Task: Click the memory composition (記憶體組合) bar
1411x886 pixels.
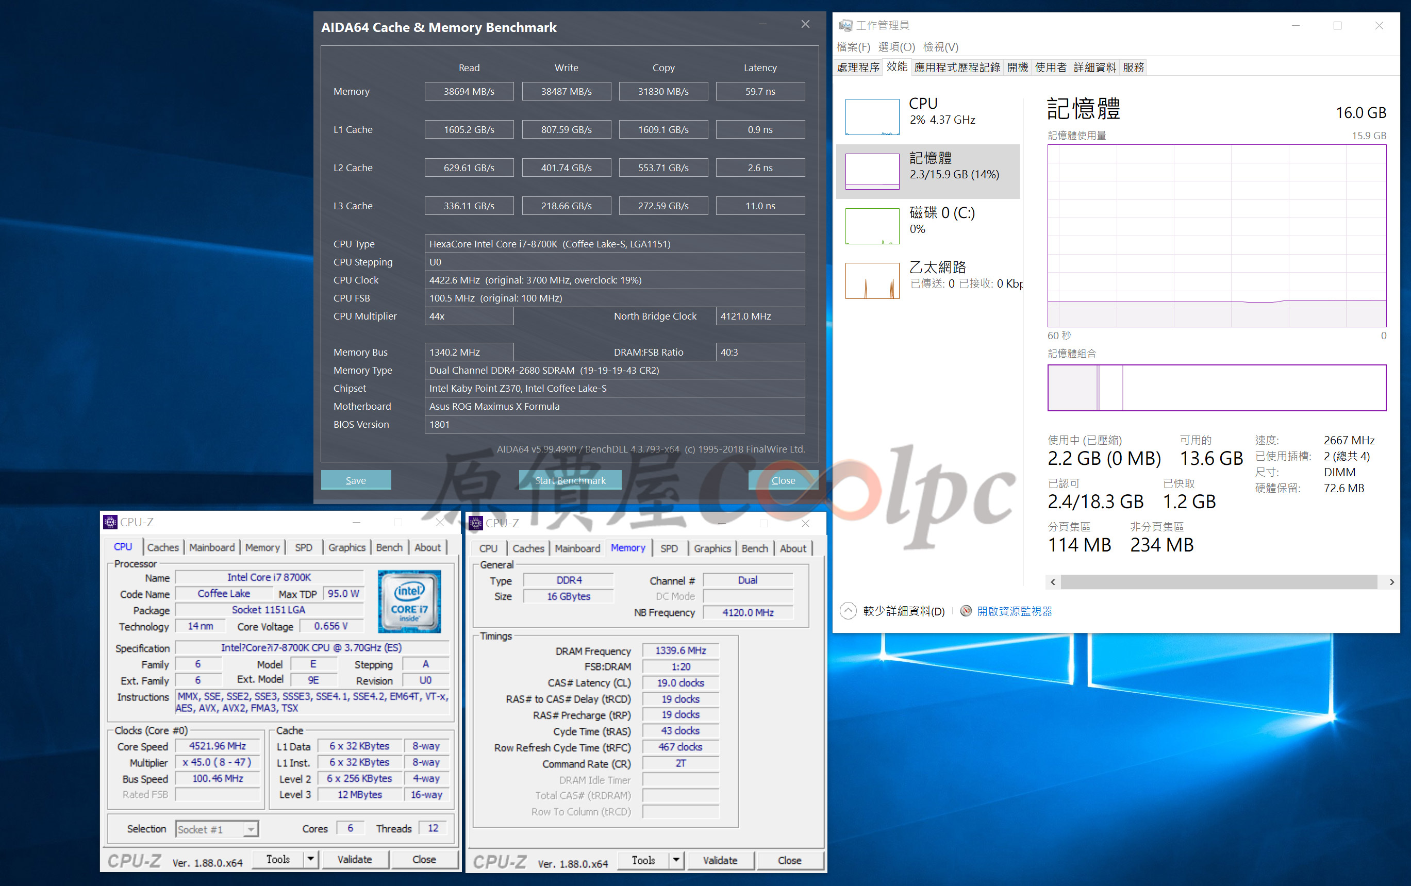Action: [x=1217, y=387]
